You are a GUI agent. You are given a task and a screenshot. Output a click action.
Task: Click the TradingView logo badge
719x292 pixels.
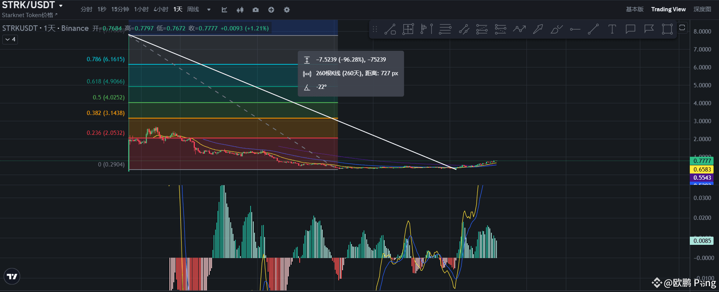[12, 276]
